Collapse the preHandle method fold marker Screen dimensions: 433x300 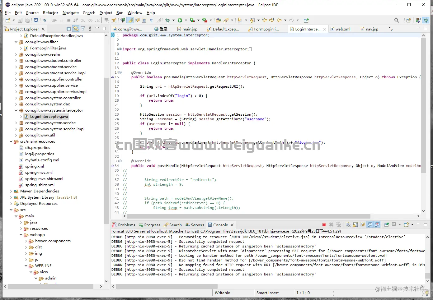tap(120, 72)
